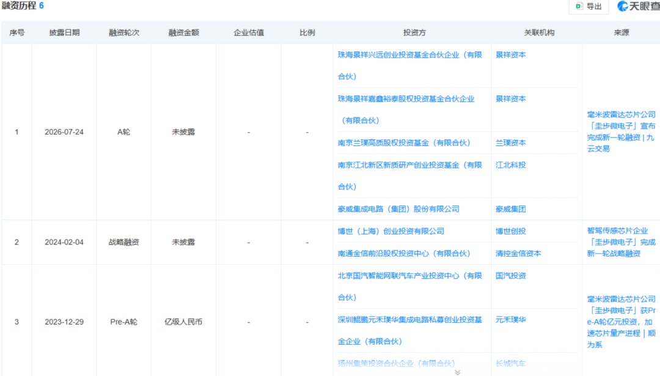
Task: Click the Excel icon in the 导出 button
Action: (x=579, y=6)
